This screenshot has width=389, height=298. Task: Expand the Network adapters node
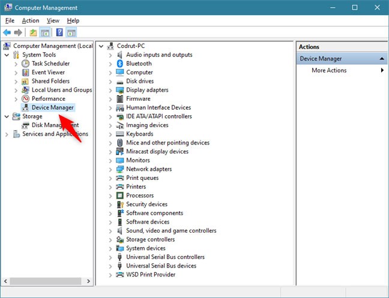pyautogui.click(x=111, y=169)
